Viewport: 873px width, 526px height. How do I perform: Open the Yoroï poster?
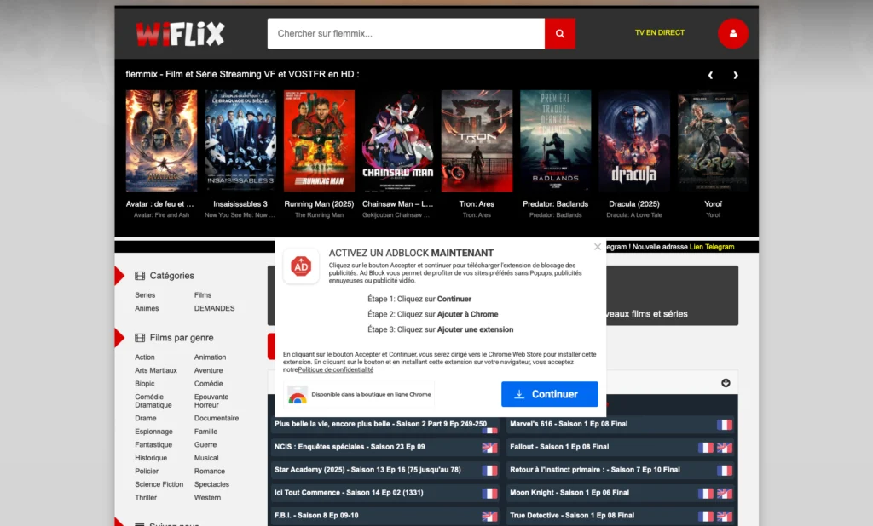(x=713, y=140)
